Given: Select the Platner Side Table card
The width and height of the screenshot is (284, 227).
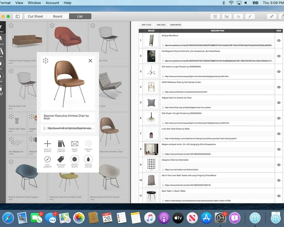Looking at the screenshot, I should [x=17, y=123].
